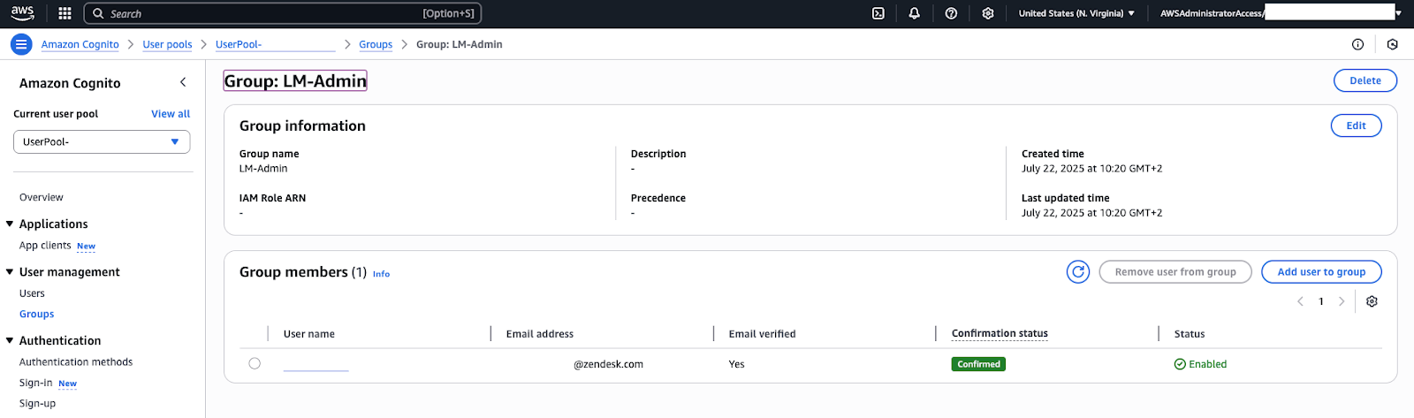Click the Add user to group button
The width and height of the screenshot is (1414, 418).
coord(1320,272)
